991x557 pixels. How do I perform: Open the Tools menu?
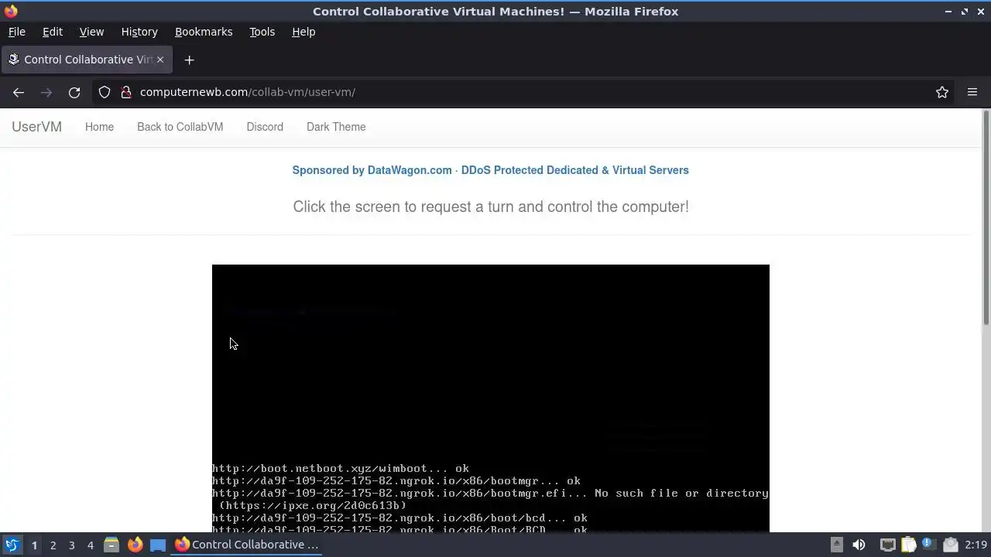point(262,32)
